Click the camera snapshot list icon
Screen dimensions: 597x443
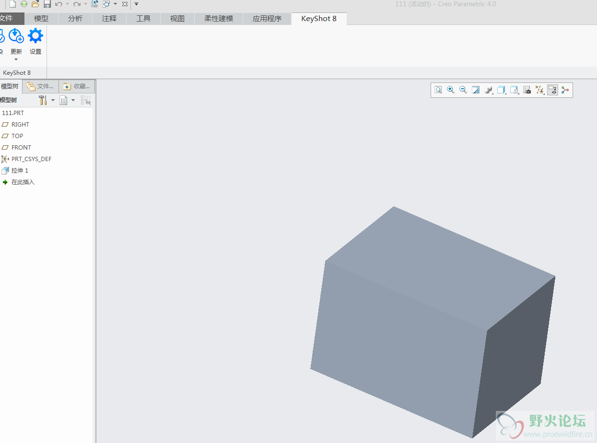(x=527, y=90)
